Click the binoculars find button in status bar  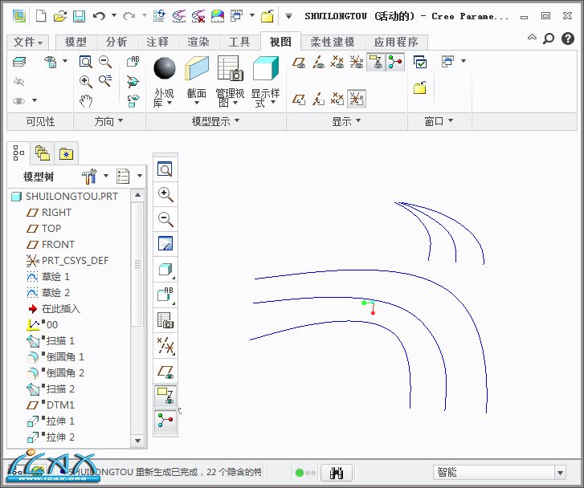[x=337, y=473]
